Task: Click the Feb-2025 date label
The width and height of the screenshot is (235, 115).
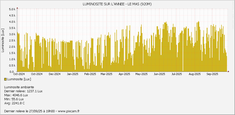Action: click(x=90, y=74)
